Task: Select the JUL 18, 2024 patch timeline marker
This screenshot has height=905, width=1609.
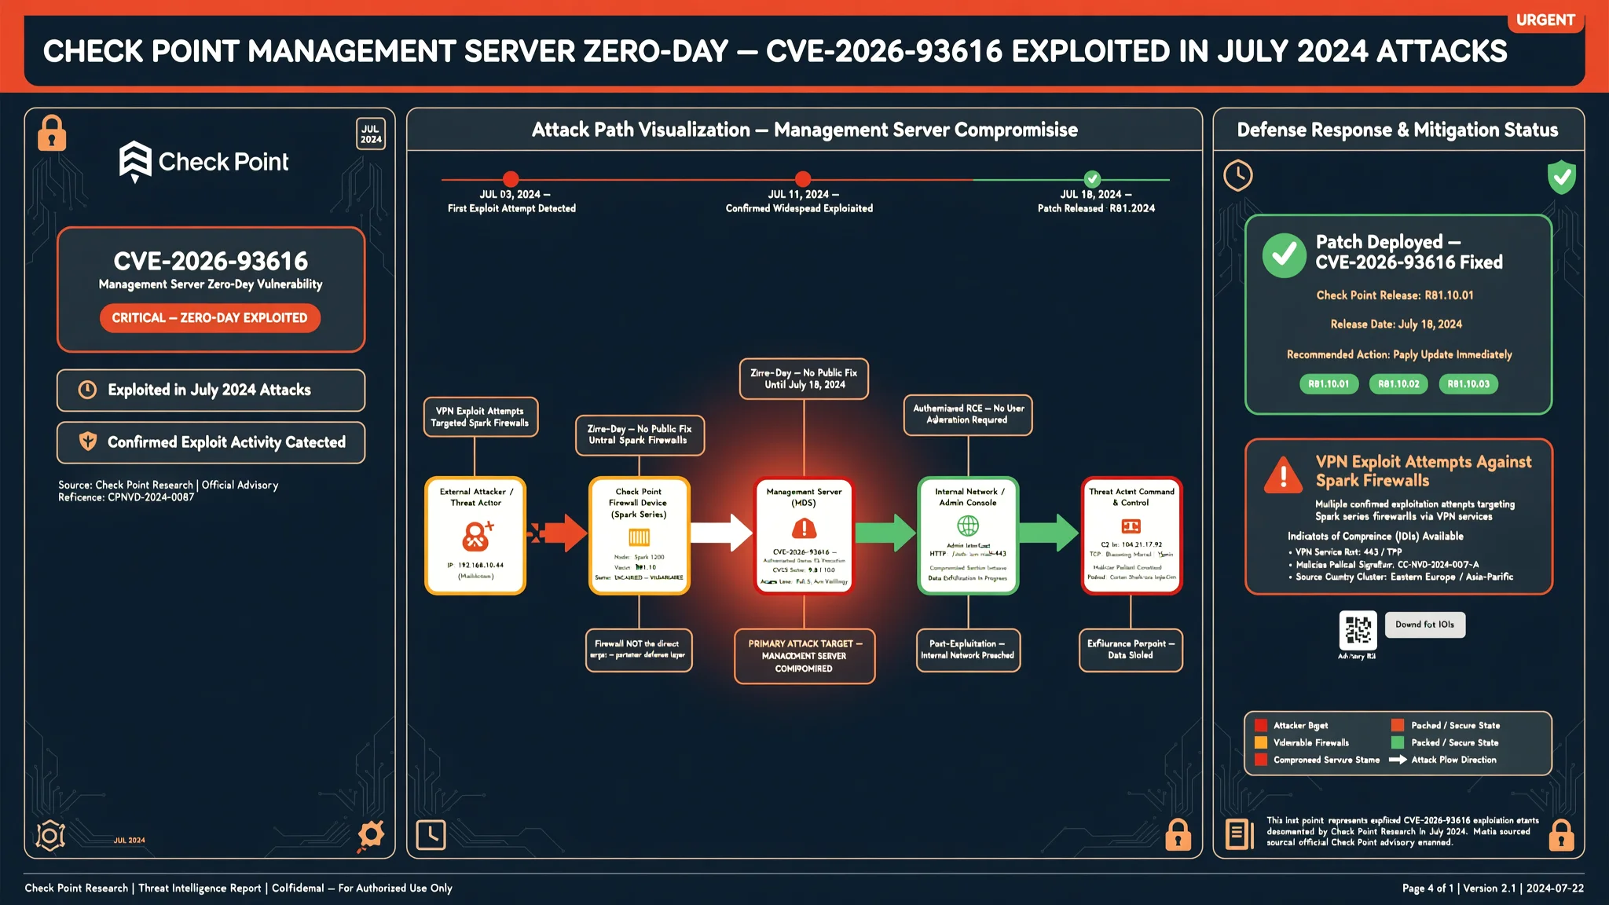Action: pyautogui.click(x=1092, y=179)
